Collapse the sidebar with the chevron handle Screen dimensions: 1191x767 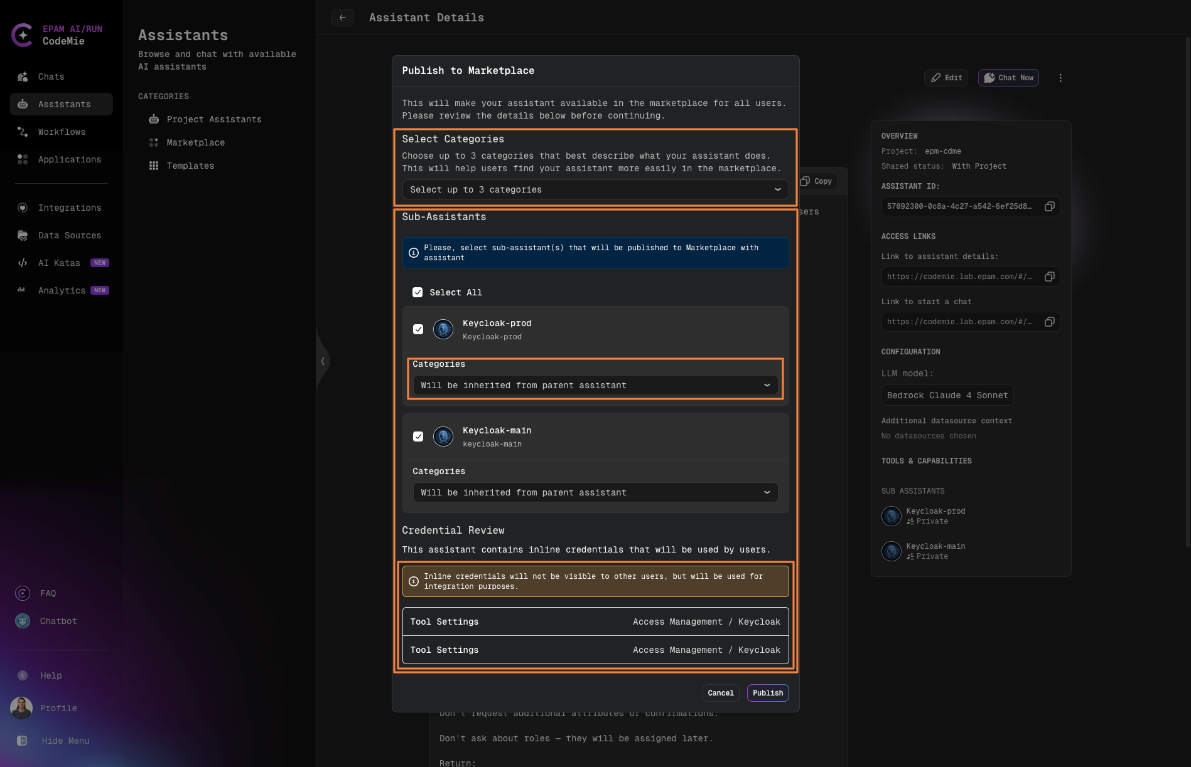coord(323,361)
